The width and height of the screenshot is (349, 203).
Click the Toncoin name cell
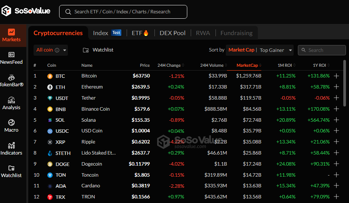(x=90, y=175)
